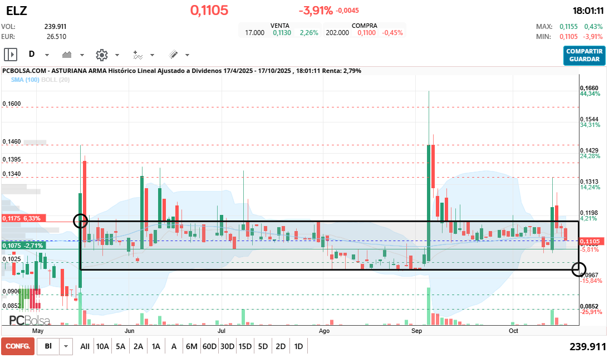614x358 pixels.
Task: Toggle the SMA (100) indicator label
Action: (25, 80)
